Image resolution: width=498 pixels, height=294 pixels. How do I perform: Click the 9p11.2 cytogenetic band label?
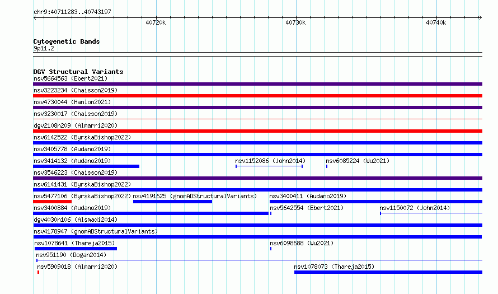tap(44, 48)
